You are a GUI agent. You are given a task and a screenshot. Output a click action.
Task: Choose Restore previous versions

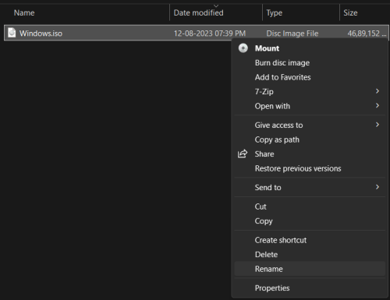click(x=310, y=168)
